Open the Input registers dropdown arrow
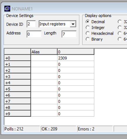This screenshot has width=127, height=139. coord(73,24)
